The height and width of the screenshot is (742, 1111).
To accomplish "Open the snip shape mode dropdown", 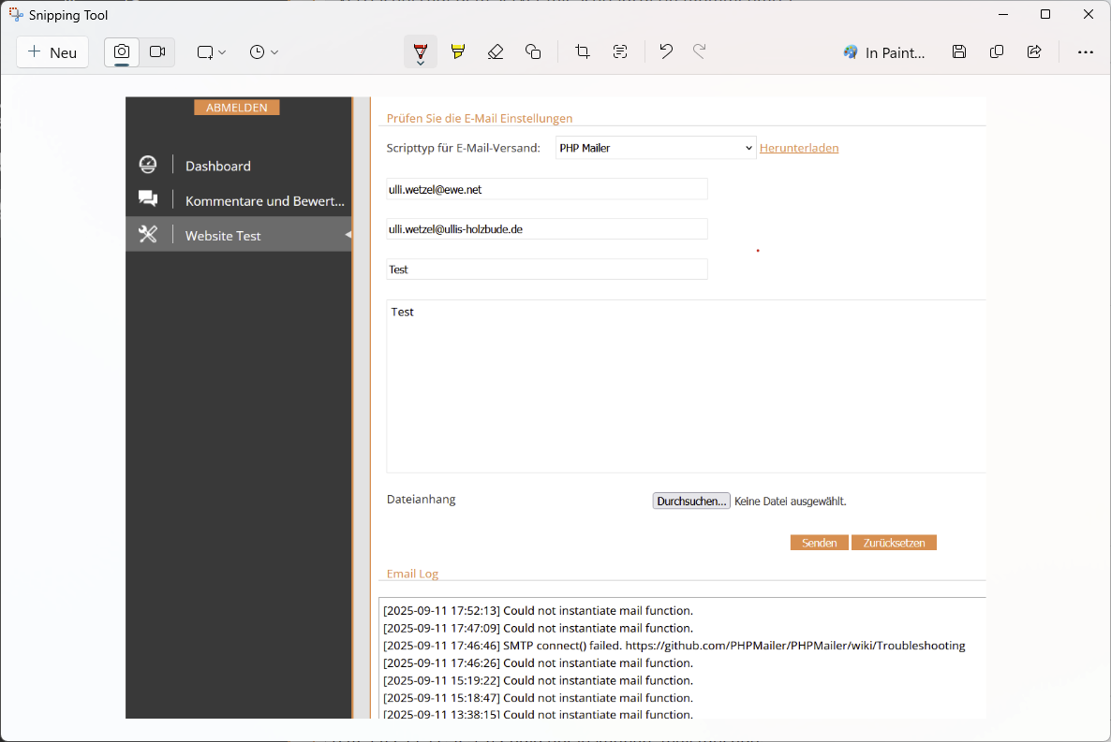I will pyautogui.click(x=211, y=52).
